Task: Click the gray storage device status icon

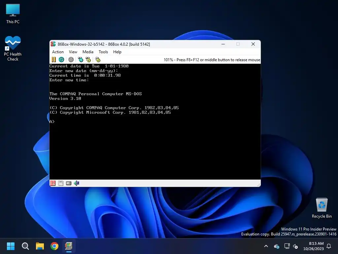Action: coord(69,183)
